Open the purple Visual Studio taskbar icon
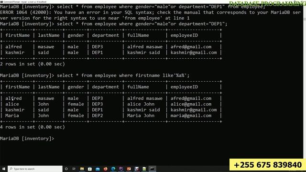The width and height of the screenshot is (306, 172). coord(121,169)
